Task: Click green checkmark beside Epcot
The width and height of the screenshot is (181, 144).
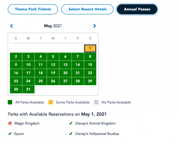Action: pyautogui.click(x=10, y=134)
